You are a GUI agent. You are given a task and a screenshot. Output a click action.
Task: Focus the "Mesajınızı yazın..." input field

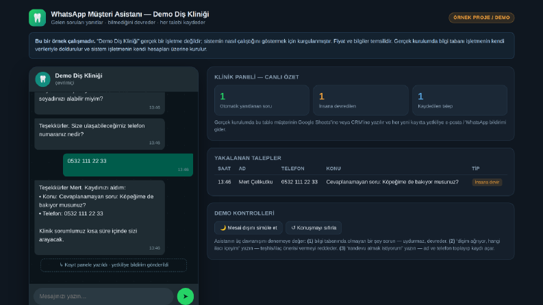point(103,296)
